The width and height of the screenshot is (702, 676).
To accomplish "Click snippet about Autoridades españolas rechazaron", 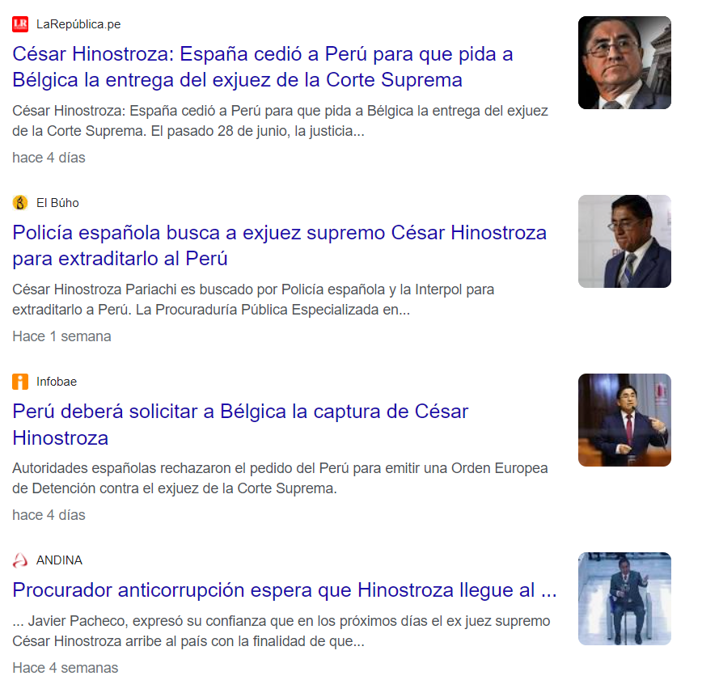I will tap(280, 478).
